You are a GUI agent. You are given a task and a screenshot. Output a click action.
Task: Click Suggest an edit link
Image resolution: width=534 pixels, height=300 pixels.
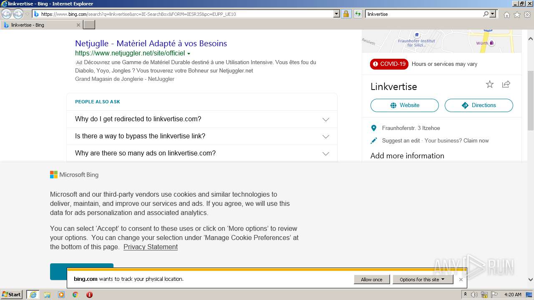pos(401,141)
